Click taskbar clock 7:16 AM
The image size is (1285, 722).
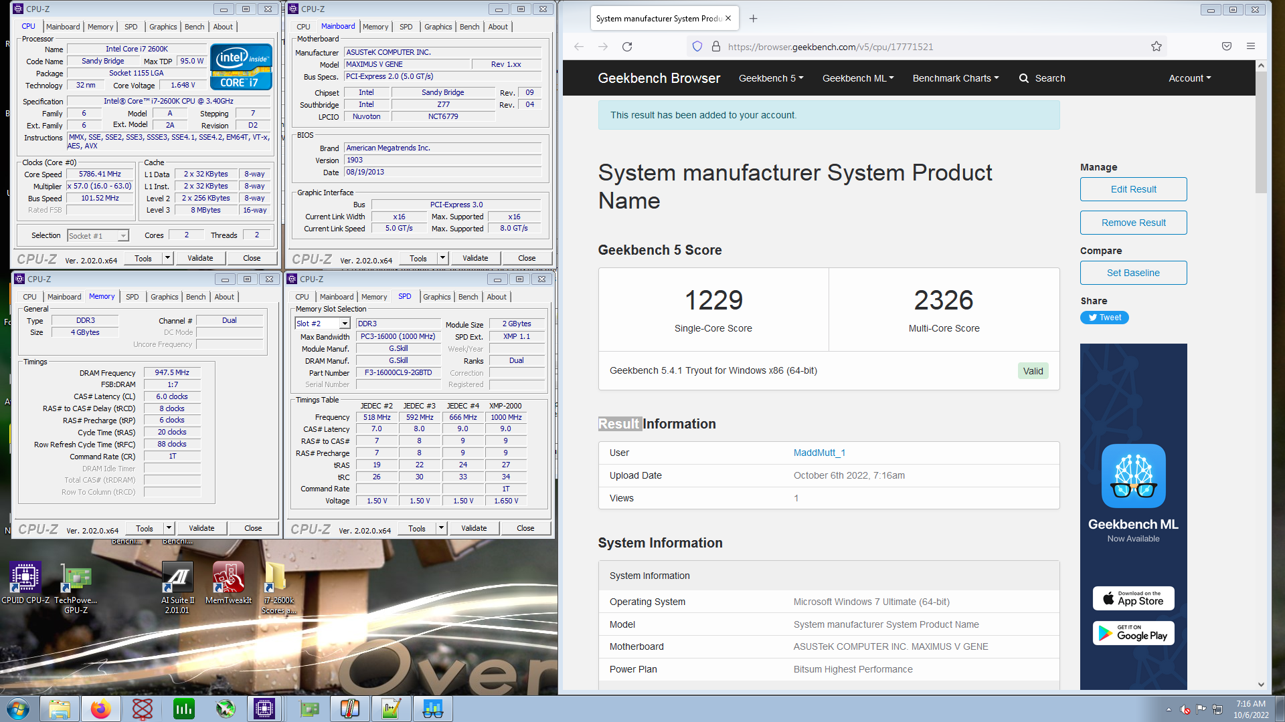point(1251,709)
